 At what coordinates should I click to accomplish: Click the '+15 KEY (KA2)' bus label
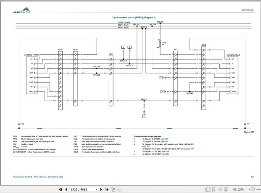(x=124, y=22)
